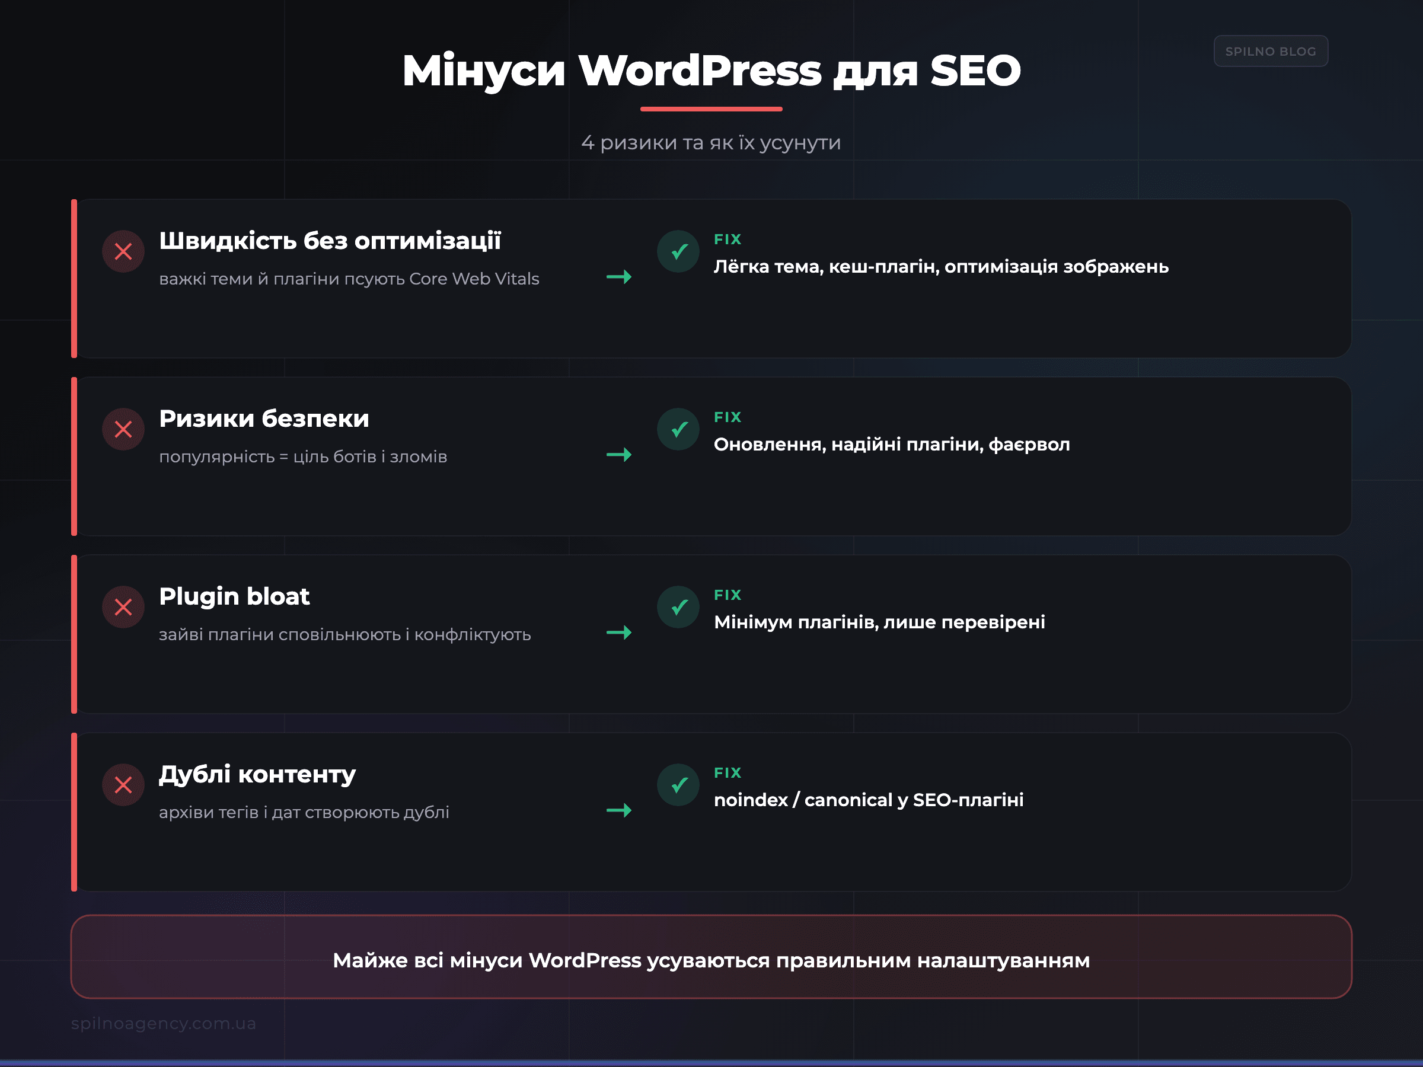The height and width of the screenshot is (1067, 1423).
Task: Select the heading Швидкість без оптимізації
Action: click(x=330, y=241)
